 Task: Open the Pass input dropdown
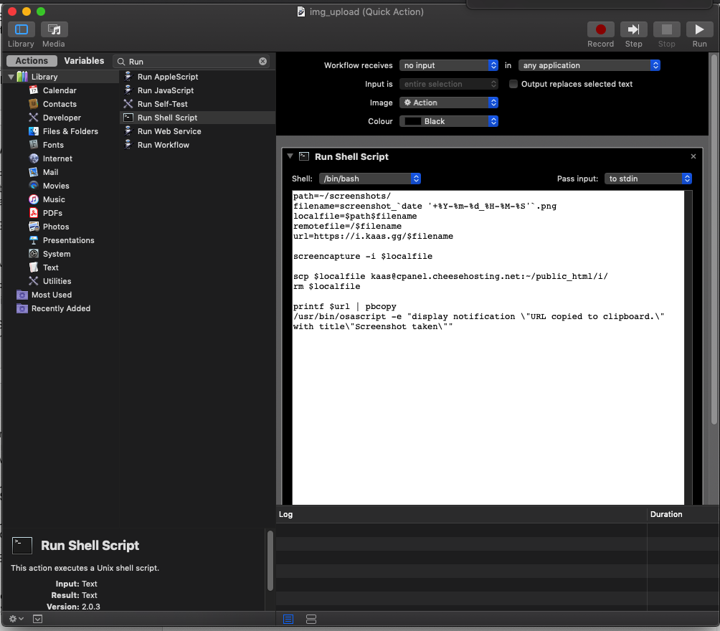(x=648, y=179)
